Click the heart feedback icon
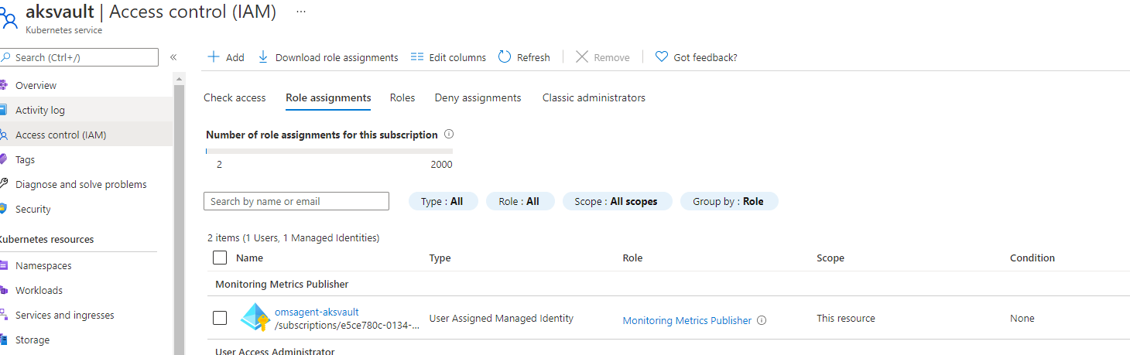The width and height of the screenshot is (1130, 355). click(662, 56)
